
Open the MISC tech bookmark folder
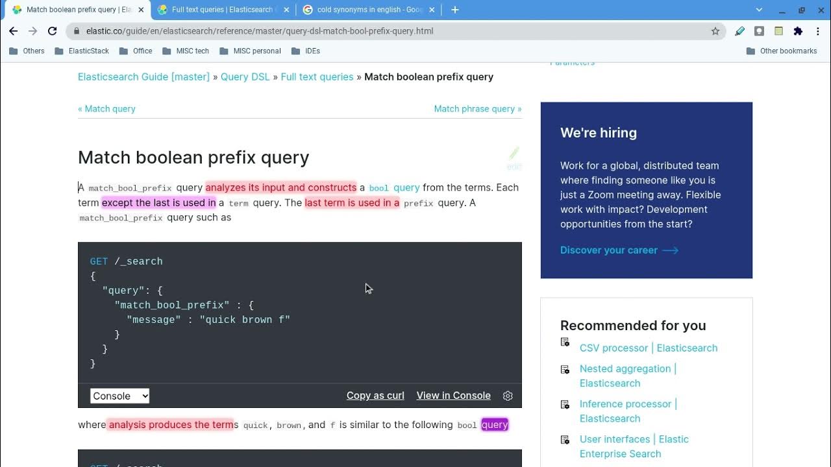(x=185, y=51)
